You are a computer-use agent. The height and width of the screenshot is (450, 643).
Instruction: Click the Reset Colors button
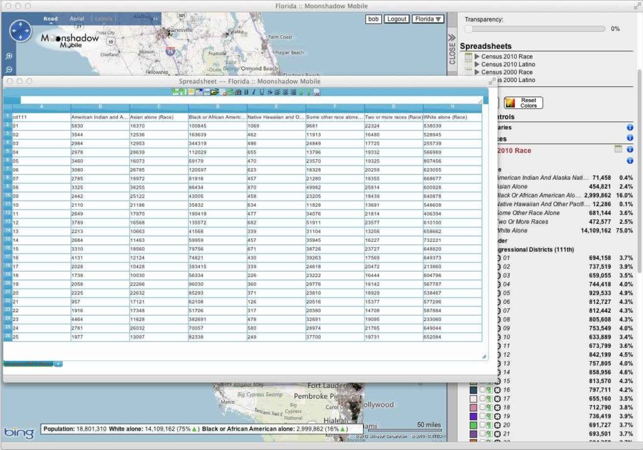click(523, 103)
